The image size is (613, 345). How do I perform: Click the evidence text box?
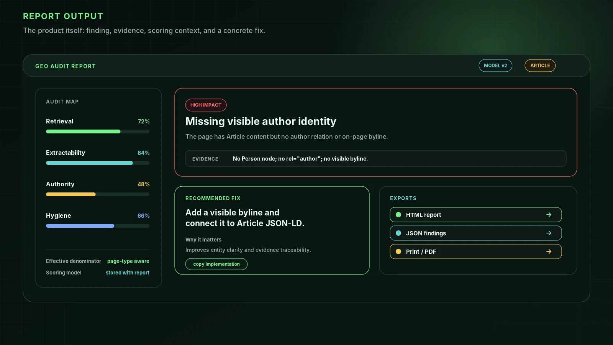click(x=376, y=158)
